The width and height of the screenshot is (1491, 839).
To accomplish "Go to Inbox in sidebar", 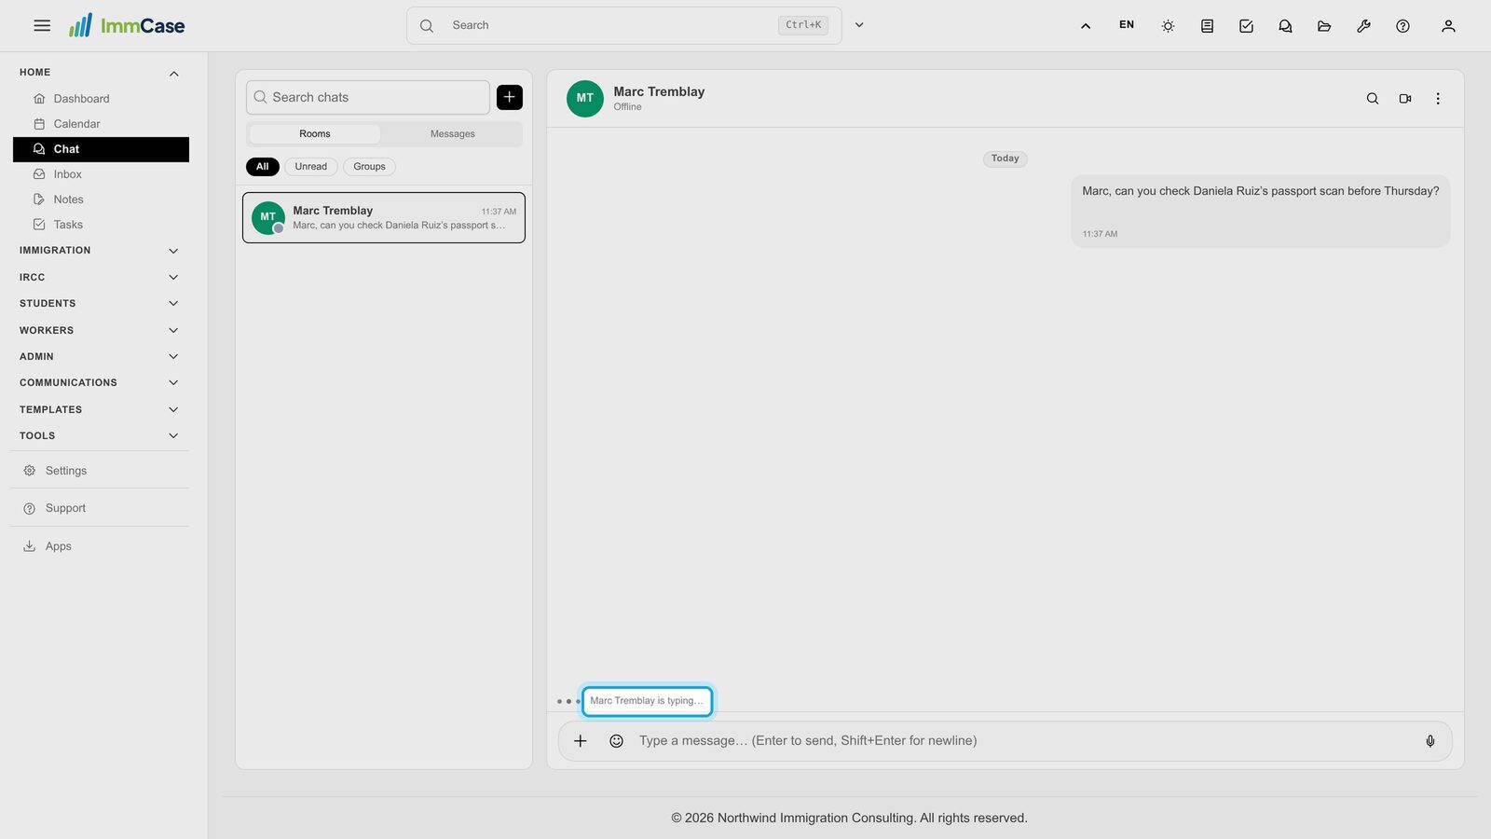I will coord(101,174).
